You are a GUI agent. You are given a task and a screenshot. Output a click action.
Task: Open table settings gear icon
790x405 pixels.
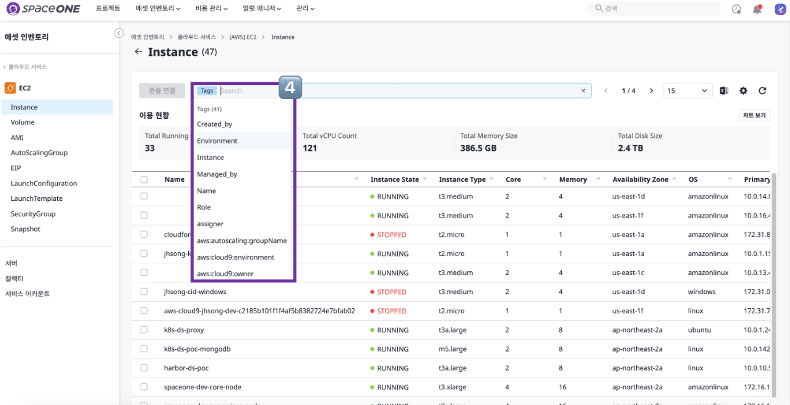(x=743, y=91)
